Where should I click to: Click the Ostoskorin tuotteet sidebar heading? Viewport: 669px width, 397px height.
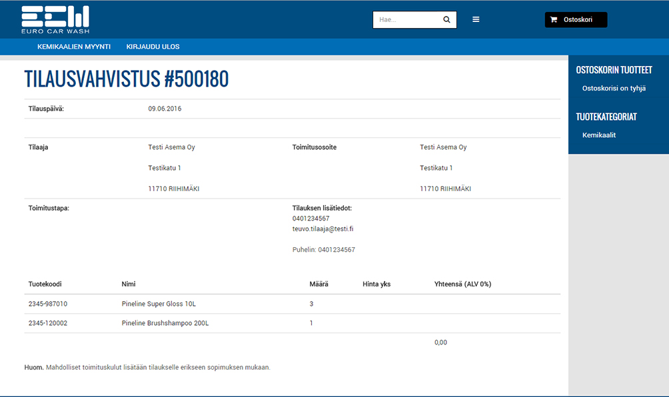click(614, 70)
